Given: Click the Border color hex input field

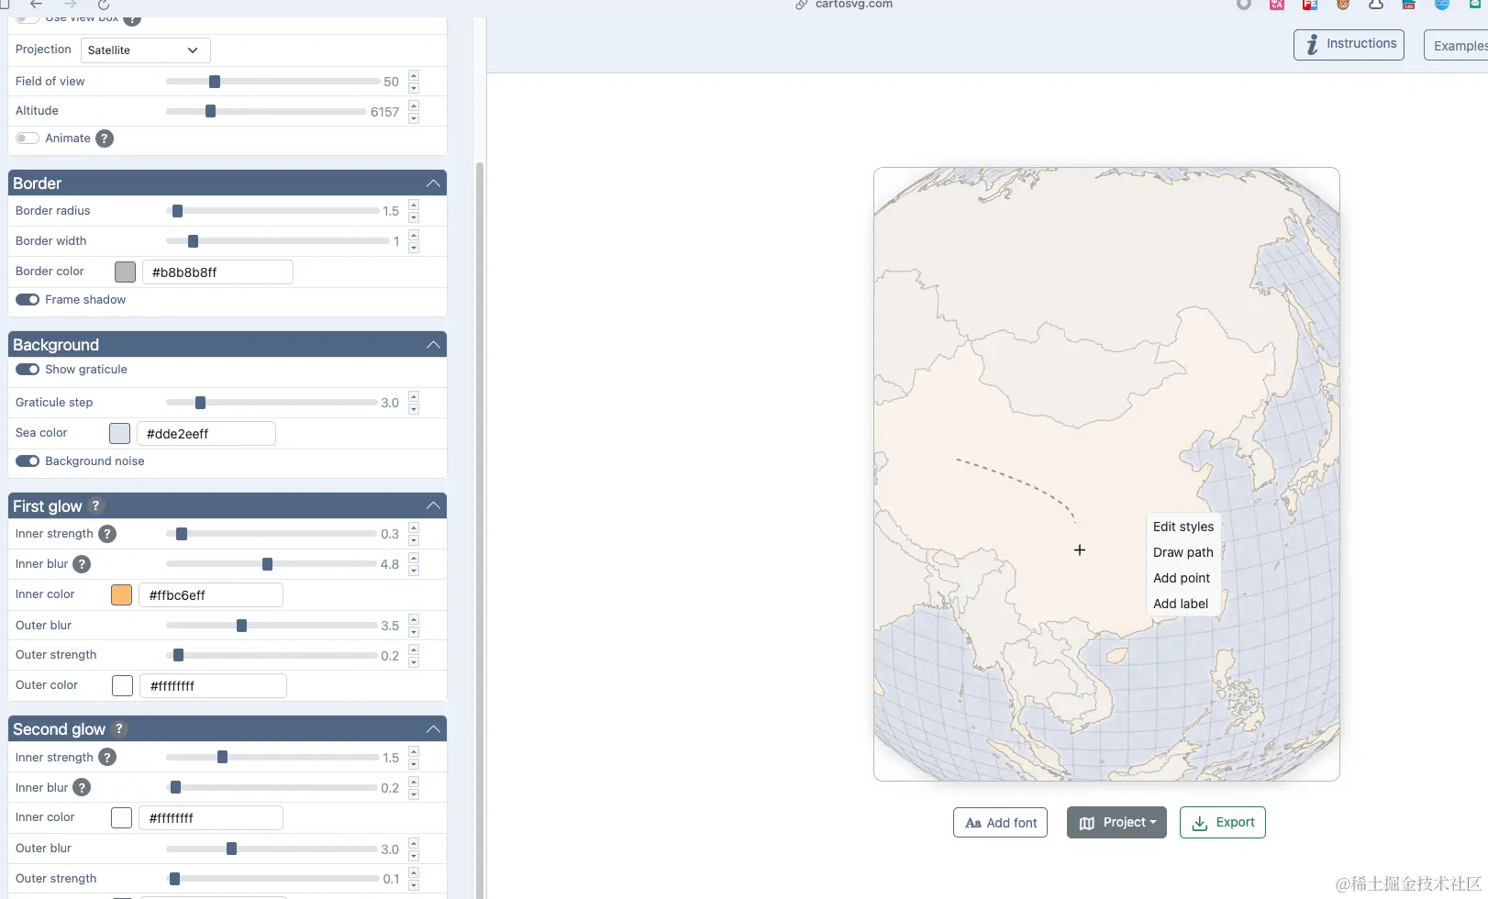Looking at the screenshot, I should [217, 272].
